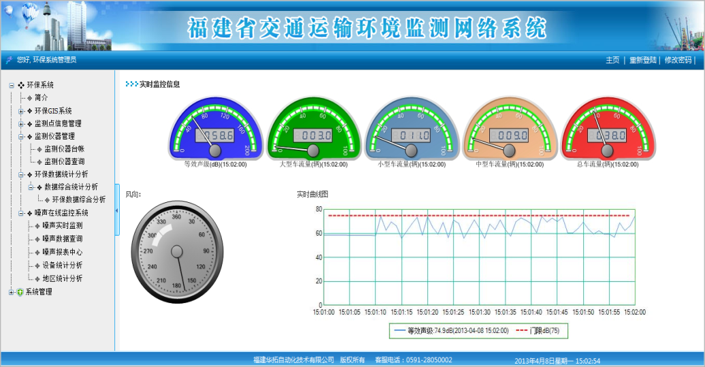
Task: Collapse the 监测仪器管理 tree node
Action: click(x=20, y=137)
